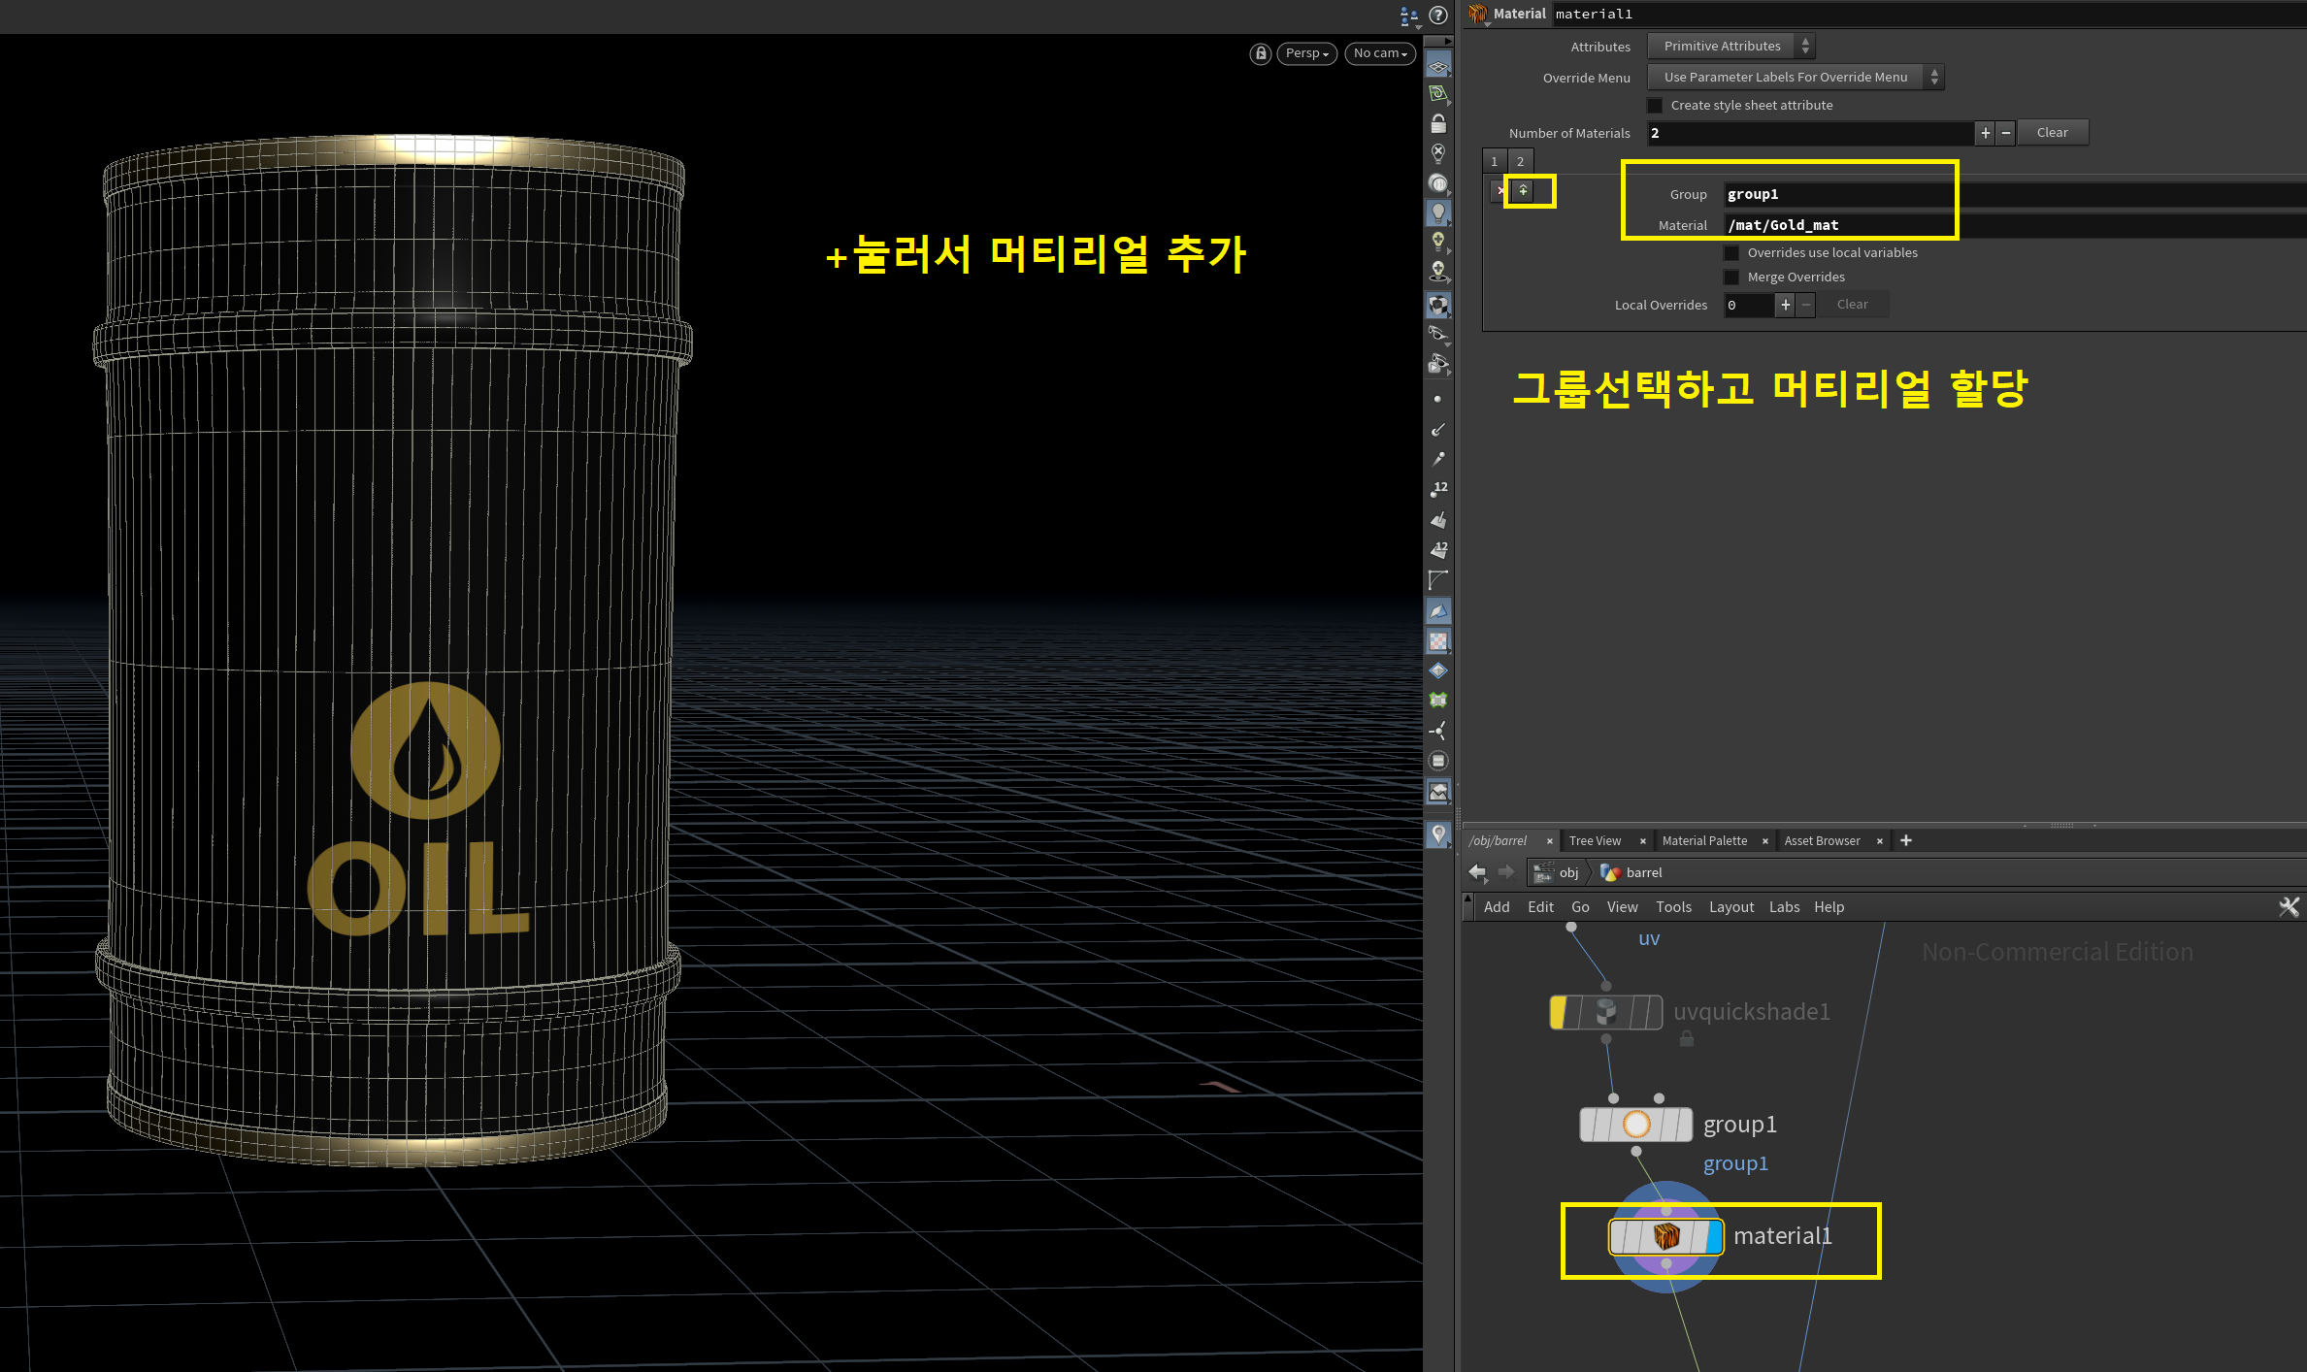Click the viewport lock camera icon

(1260, 53)
